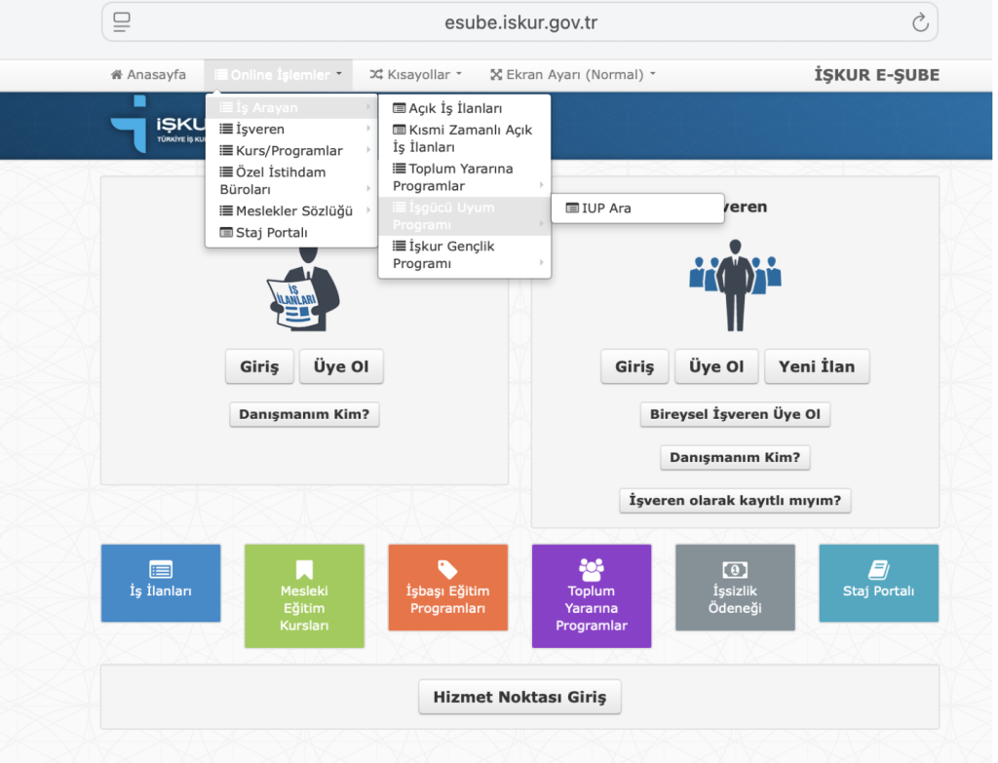Click the job seeker newspaper illustration

point(303,290)
